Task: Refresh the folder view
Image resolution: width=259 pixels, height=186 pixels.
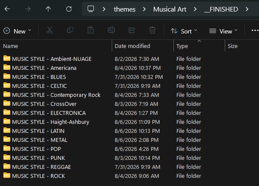Action: 69,9
